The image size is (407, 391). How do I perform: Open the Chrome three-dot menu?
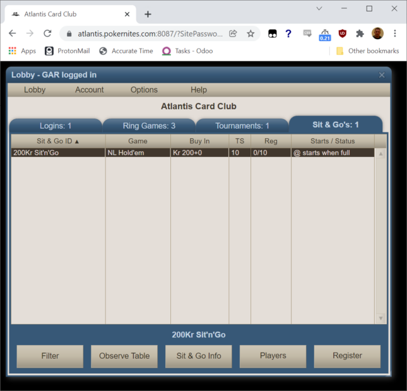395,33
